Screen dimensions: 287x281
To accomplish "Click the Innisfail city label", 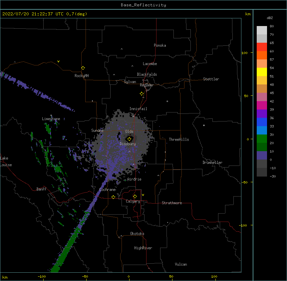I will point(138,109).
